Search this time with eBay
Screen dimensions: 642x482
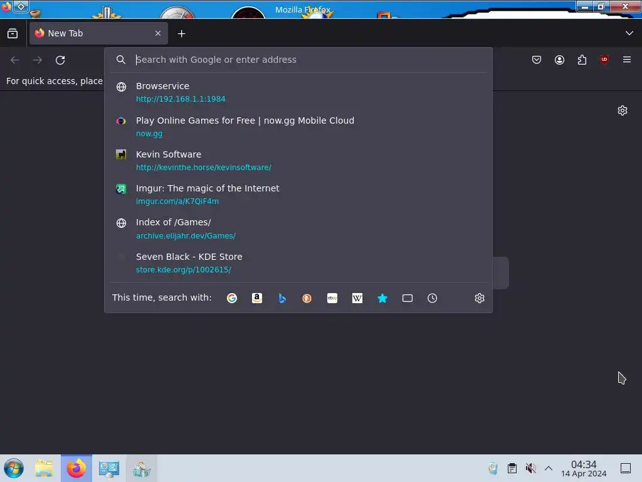click(x=332, y=298)
